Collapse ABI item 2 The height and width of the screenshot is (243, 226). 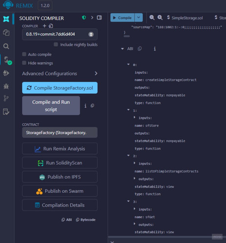[129, 156]
